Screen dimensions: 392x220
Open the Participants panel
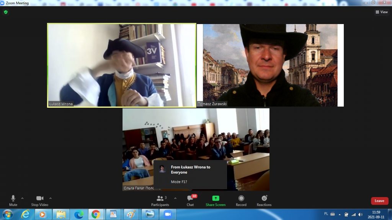pos(160,200)
